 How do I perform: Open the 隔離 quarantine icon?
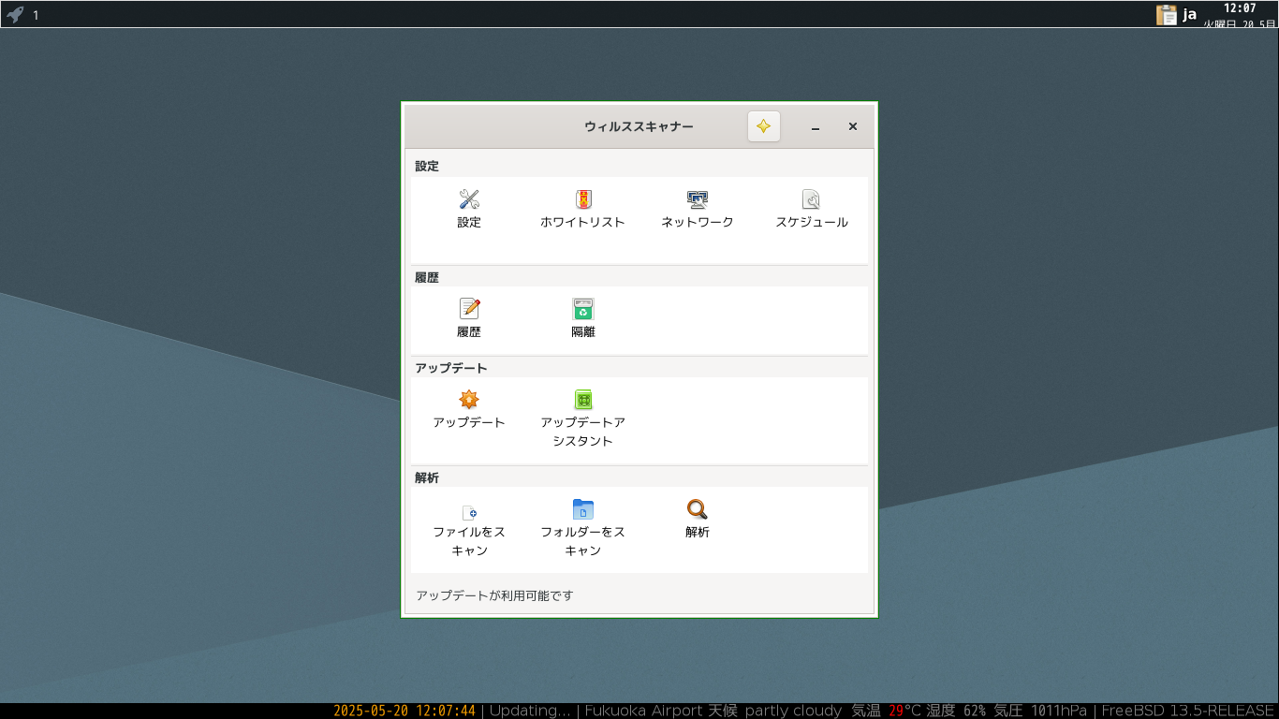583,309
